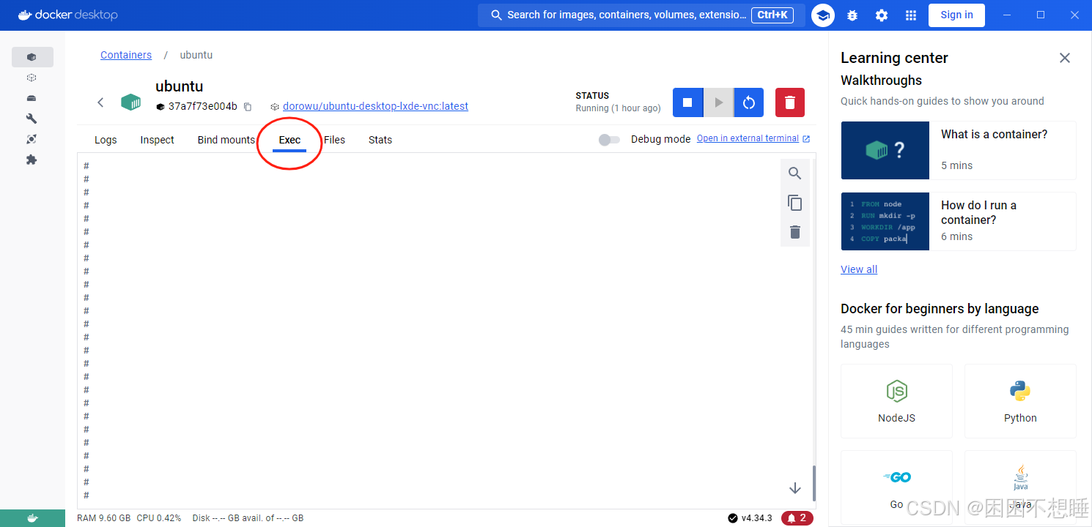The width and height of the screenshot is (1092, 527).
Task: Switch to the Logs tab
Action: click(106, 140)
